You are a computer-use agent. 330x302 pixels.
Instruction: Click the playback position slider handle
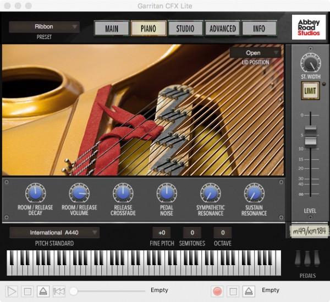click(x=74, y=291)
